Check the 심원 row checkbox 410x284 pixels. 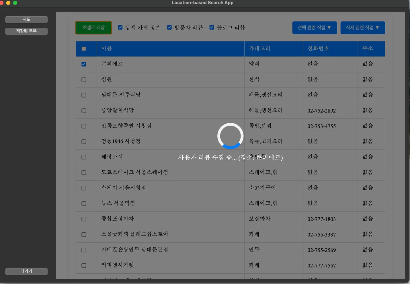click(x=84, y=80)
